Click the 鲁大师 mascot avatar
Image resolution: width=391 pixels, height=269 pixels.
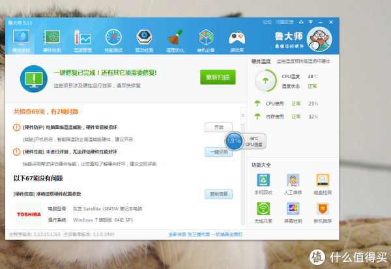pyautogui.click(x=319, y=39)
